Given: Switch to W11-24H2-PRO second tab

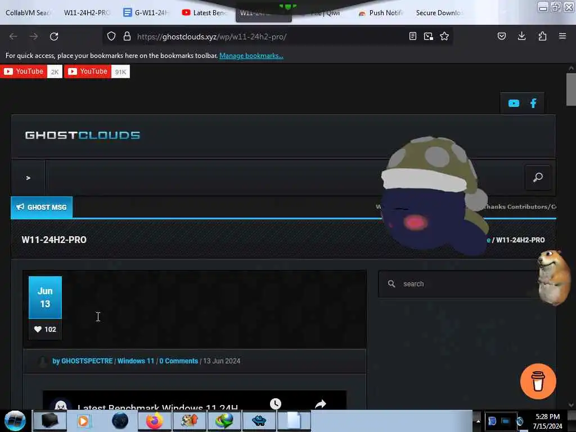Looking at the screenshot, I should pyautogui.click(x=87, y=12).
